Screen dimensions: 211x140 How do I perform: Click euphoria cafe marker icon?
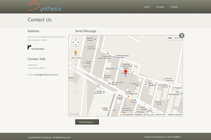click(x=135, y=88)
